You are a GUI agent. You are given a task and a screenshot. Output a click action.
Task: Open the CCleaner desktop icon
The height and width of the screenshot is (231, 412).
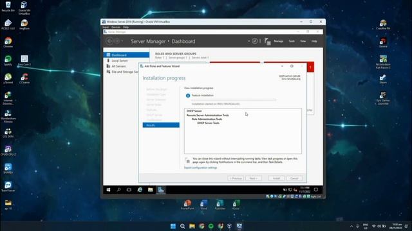(24, 78)
